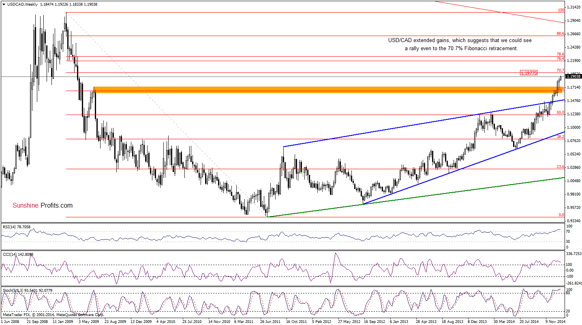Select the 38.2 Fibonacci level label
The width and height of the screenshot is (582, 325).
[x=561, y=137]
